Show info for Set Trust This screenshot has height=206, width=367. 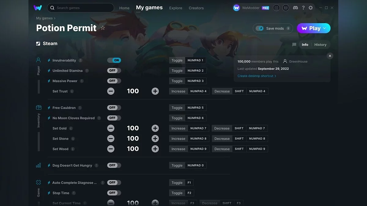coord(72,91)
